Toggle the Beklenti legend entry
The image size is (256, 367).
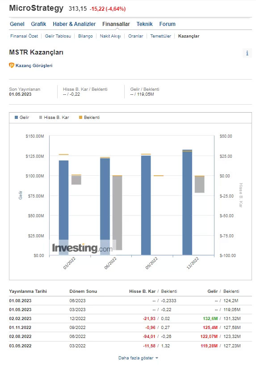tap(89, 118)
